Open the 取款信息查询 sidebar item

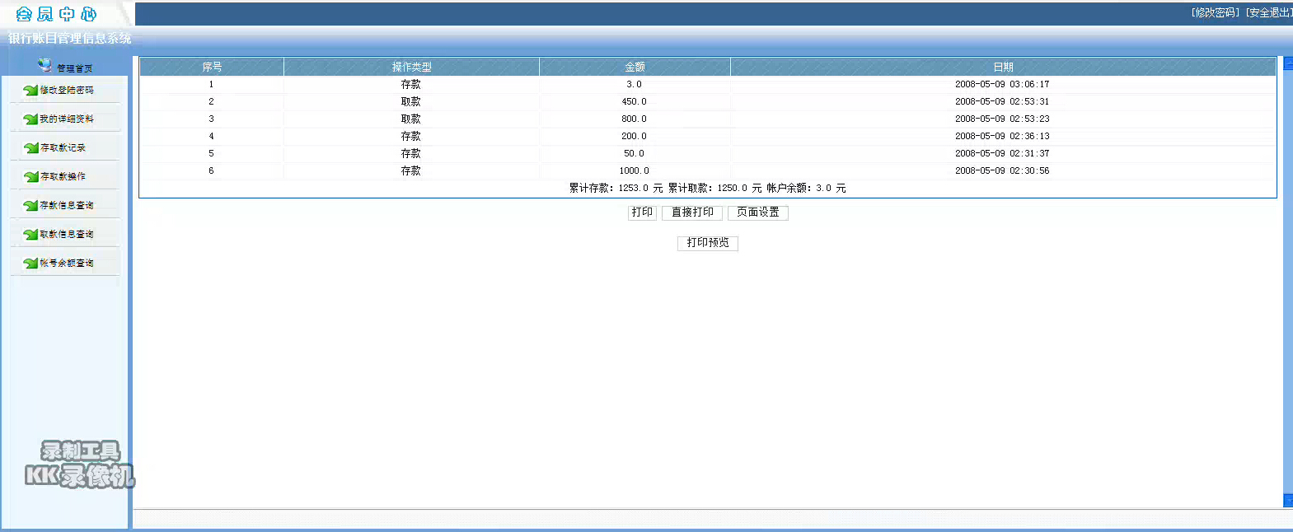pyautogui.click(x=67, y=234)
